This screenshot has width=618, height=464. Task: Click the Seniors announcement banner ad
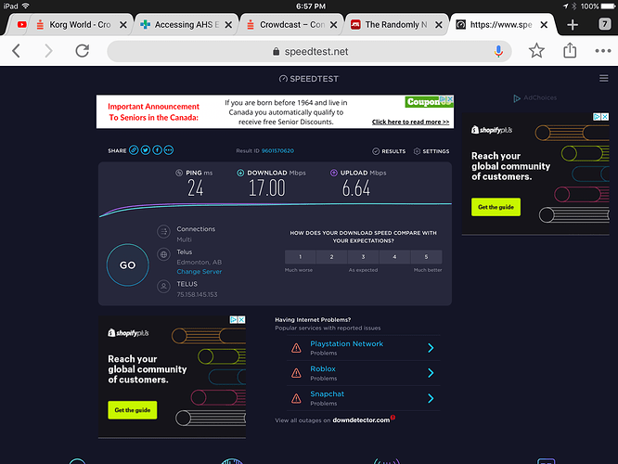tap(275, 111)
